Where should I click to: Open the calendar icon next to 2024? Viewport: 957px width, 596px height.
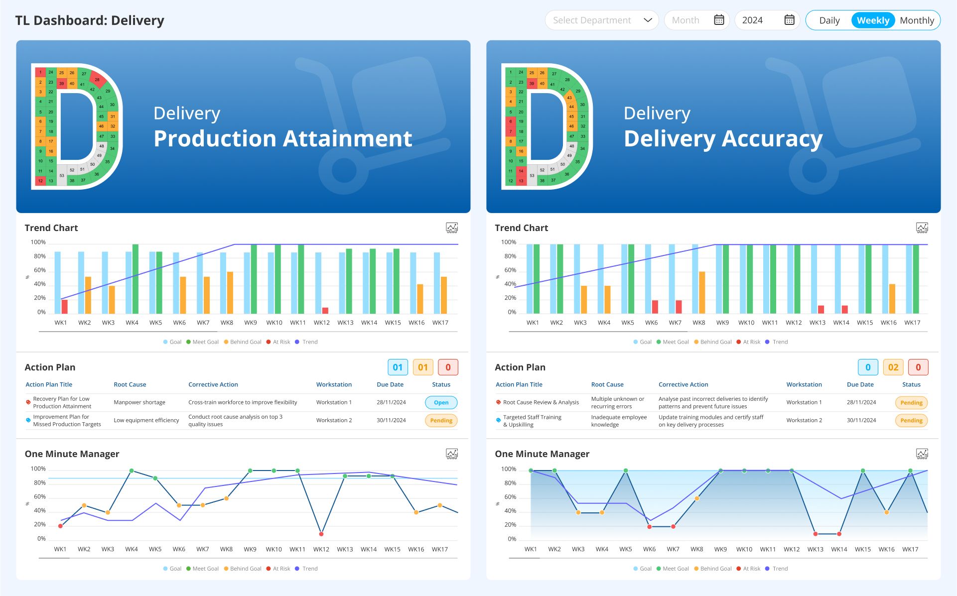pyautogui.click(x=789, y=20)
